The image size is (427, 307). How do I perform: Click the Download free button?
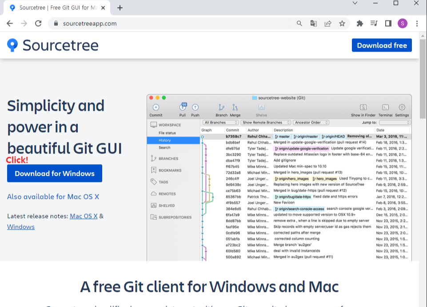point(382,45)
